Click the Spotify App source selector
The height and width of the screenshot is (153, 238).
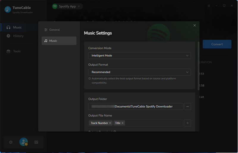pyautogui.click(x=68, y=6)
